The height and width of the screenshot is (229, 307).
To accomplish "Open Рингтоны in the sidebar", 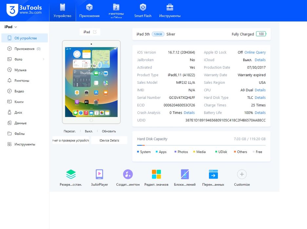I will point(25,81).
